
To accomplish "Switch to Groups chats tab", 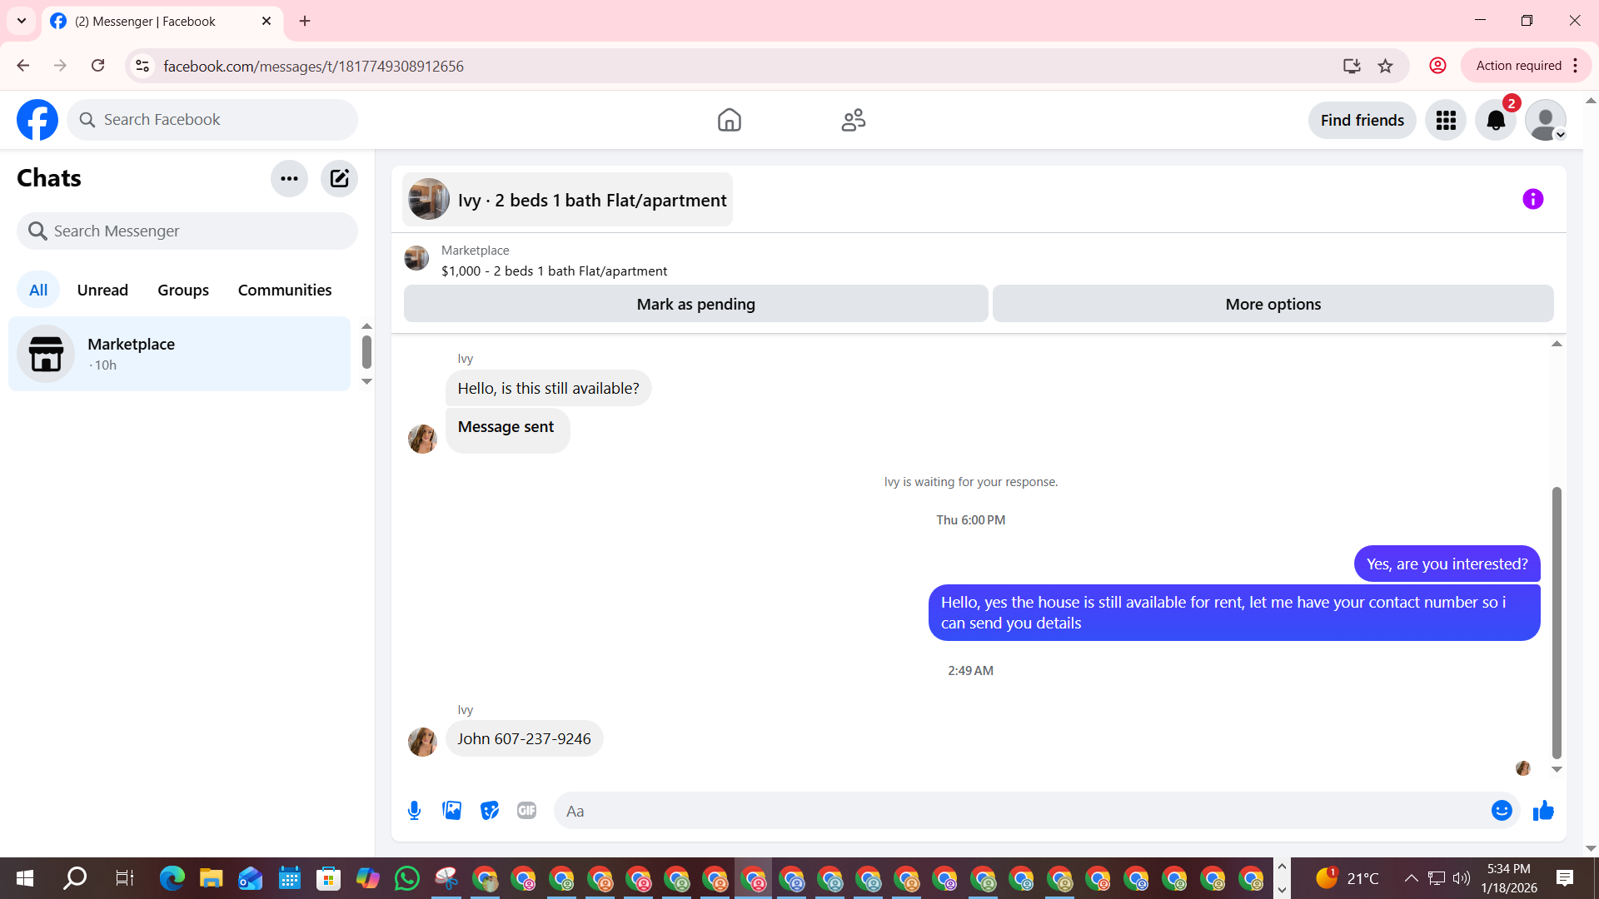I will tap(183, 290).
